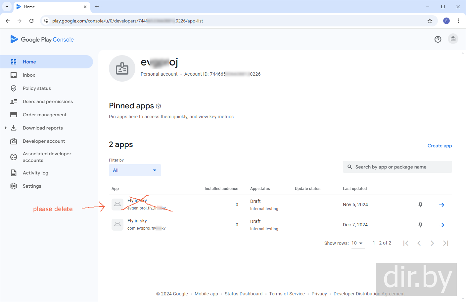Click the help question mark icon in header
This screenshot has width=466, height=302.
coord(438,39)
